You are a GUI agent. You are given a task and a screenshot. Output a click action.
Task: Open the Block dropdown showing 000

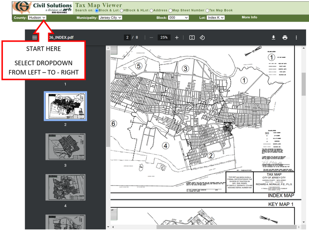(x=178, y=18)
